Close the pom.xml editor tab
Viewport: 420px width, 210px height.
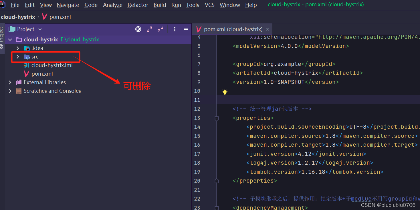coord(267,29)
